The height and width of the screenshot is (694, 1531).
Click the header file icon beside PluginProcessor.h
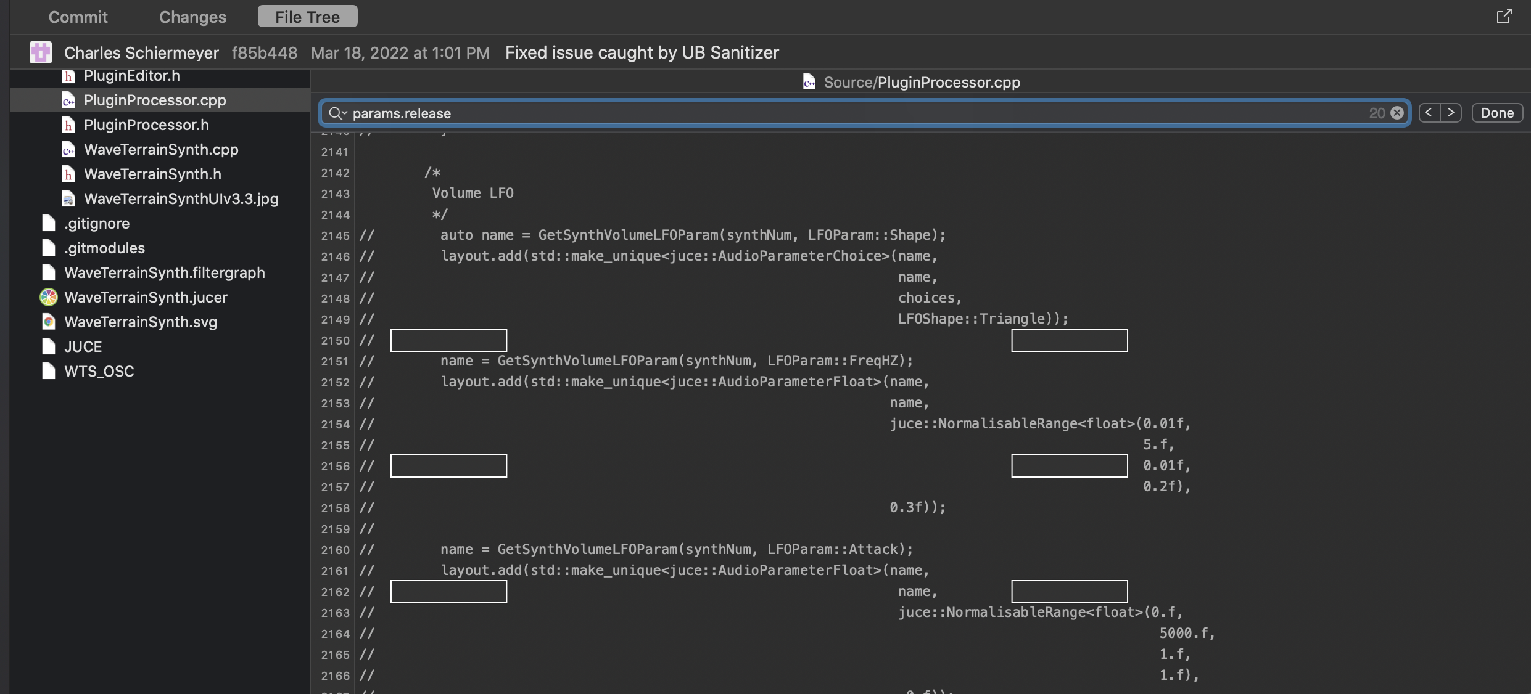[68, 125]
